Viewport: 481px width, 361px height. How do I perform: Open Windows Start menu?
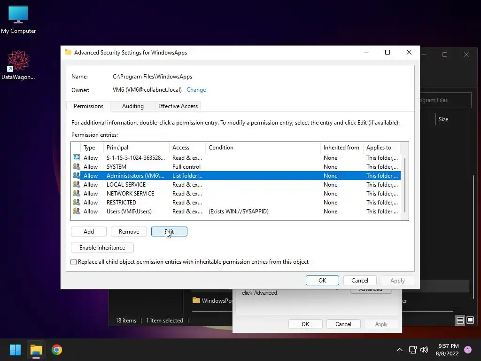[15, 350]
